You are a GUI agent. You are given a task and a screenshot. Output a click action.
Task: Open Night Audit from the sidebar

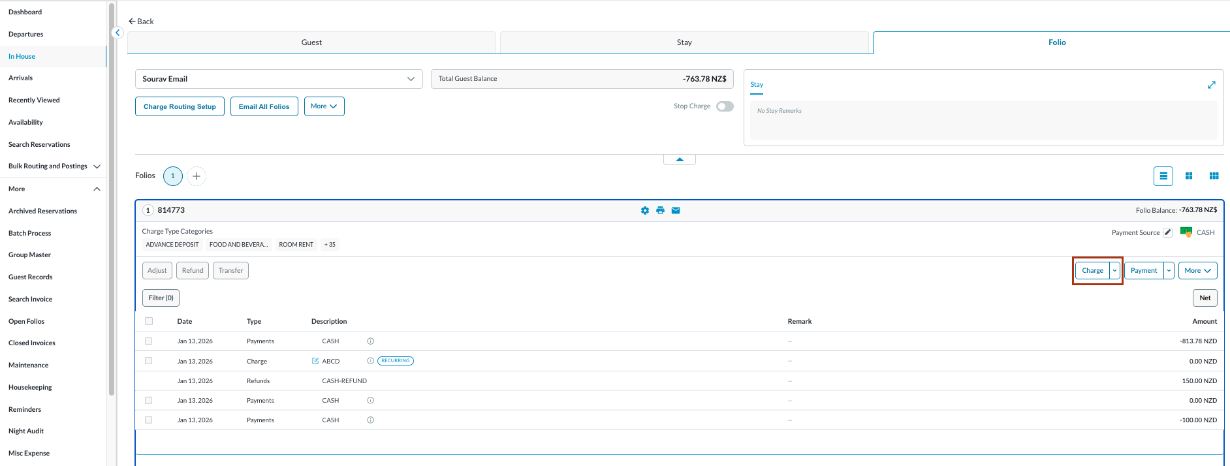click(x=26, y=431)
